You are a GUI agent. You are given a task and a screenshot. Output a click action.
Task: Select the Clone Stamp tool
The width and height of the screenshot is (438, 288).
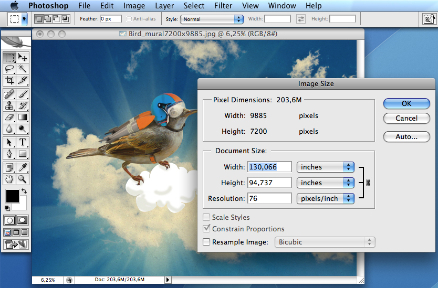(9, 105)
